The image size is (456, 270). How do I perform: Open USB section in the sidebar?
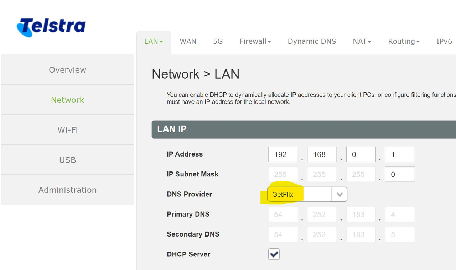click(68, 160)
